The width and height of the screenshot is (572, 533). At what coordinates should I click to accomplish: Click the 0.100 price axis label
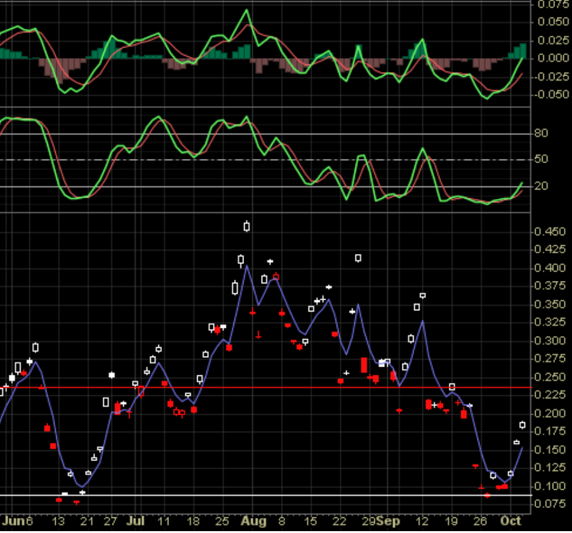549,487
